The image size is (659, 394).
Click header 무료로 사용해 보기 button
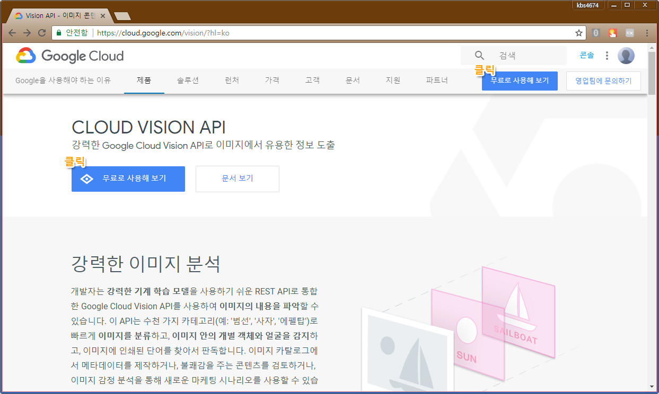pos(520,81)
